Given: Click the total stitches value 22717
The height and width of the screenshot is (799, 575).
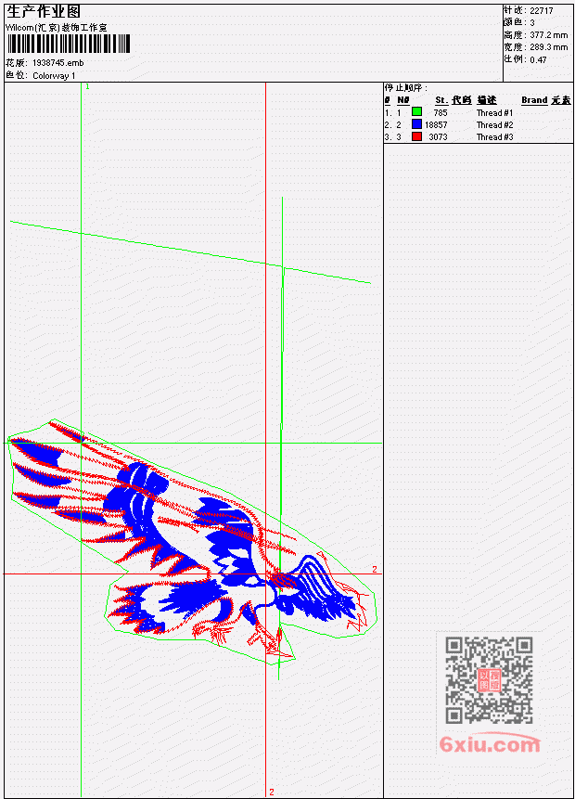Looking at the screenshot, I should click(542, 10).
